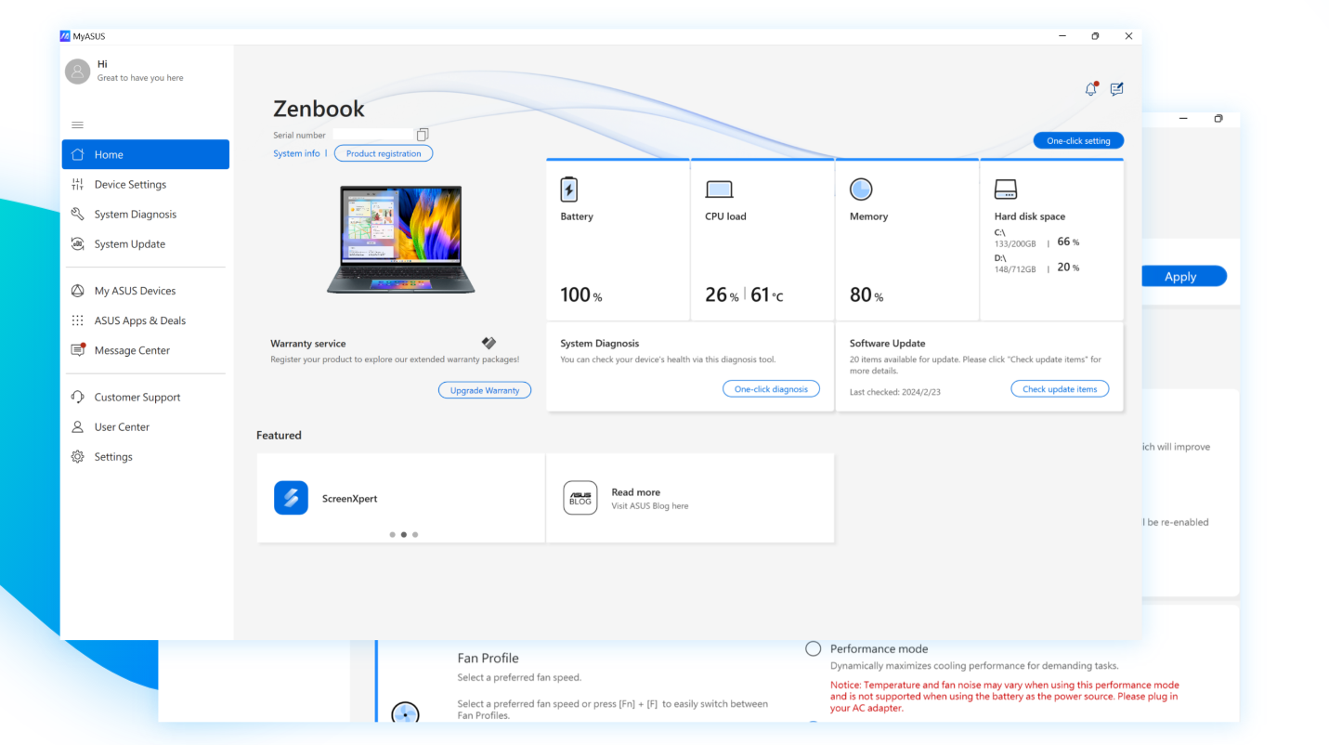This screenshot has height=745, width=1329.
Task: Click the CPU load 26% value
Action: point(722,294)
